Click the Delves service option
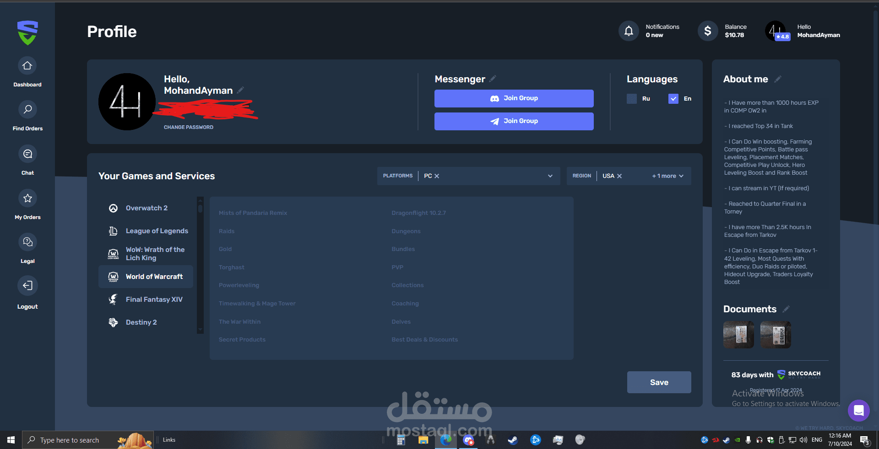 tap(401, 322)
